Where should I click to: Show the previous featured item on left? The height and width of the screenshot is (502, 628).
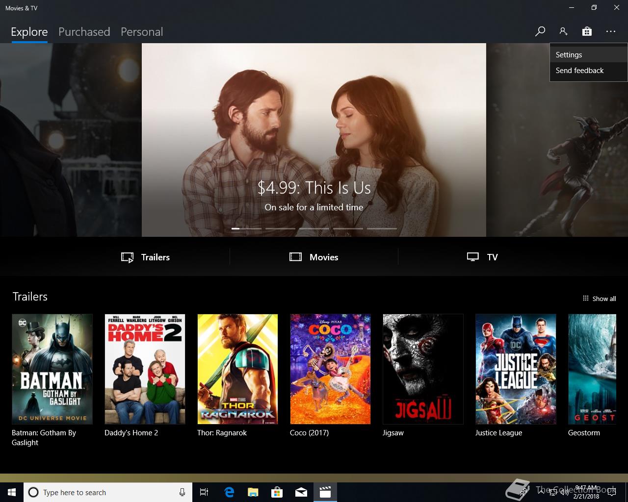pos(71,140)
